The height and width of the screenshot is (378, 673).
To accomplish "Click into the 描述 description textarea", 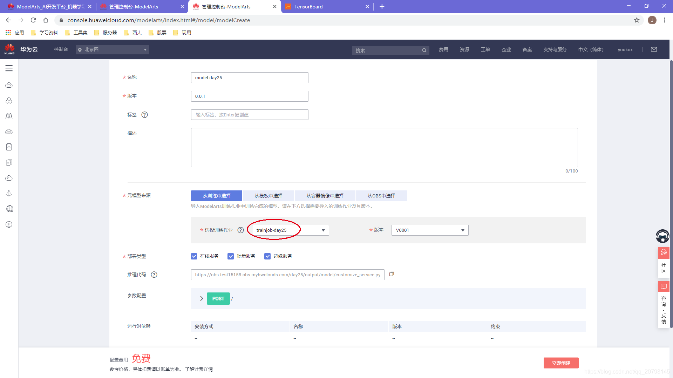I will click(384, 148).
